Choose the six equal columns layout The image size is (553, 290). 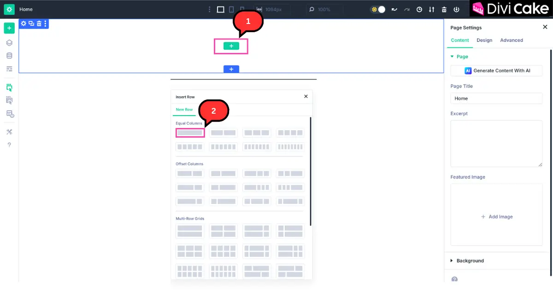224,147
